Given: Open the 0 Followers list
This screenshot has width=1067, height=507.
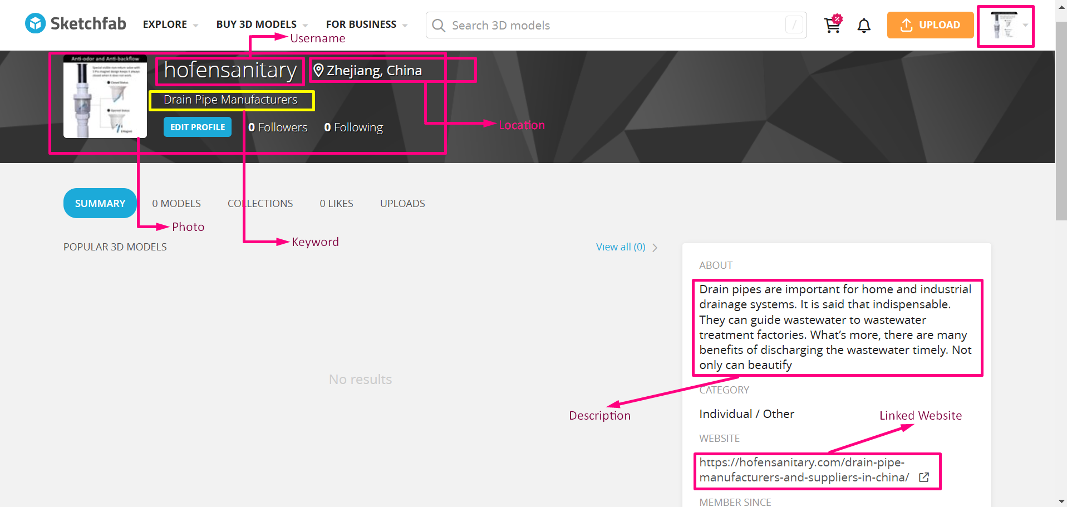Looking at the screenshot, I should pyautogui.click(x=278, y=127).
